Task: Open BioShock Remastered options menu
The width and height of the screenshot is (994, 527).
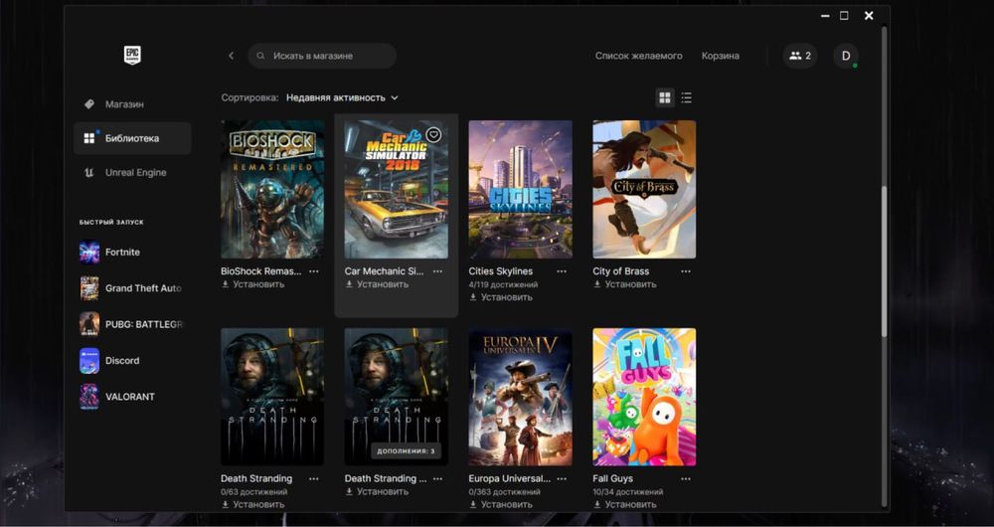Action: (x=314, y=271)
